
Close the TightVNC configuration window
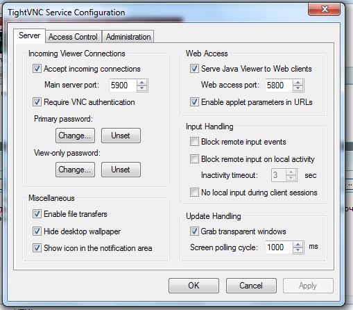[324, 9]
